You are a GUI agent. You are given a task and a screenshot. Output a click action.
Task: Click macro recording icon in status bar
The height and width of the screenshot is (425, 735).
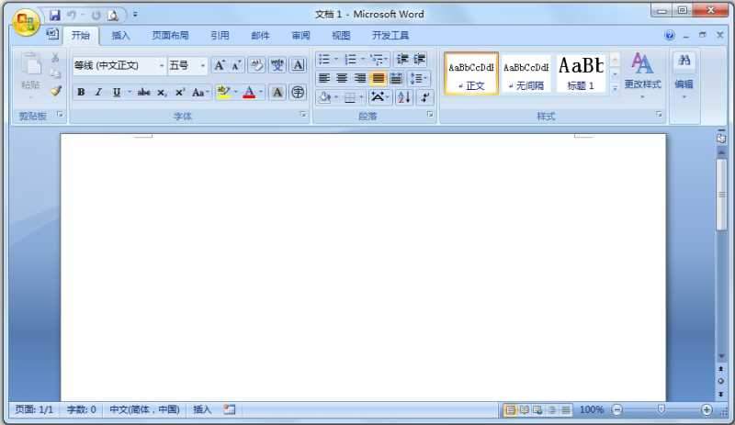[229, 409]
